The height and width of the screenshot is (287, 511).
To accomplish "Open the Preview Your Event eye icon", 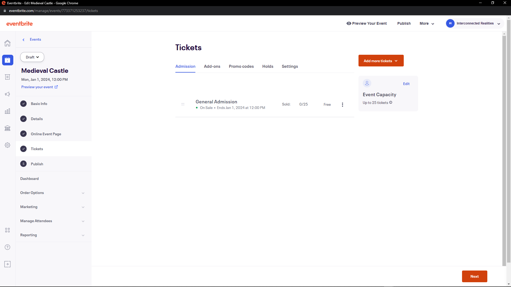I will click(349, 23).
